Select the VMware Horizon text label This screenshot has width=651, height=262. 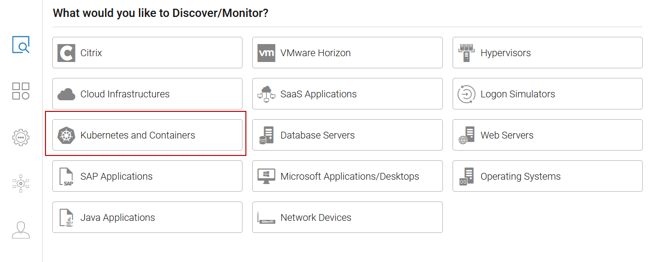pyautogui.click(x=316, y=53)
